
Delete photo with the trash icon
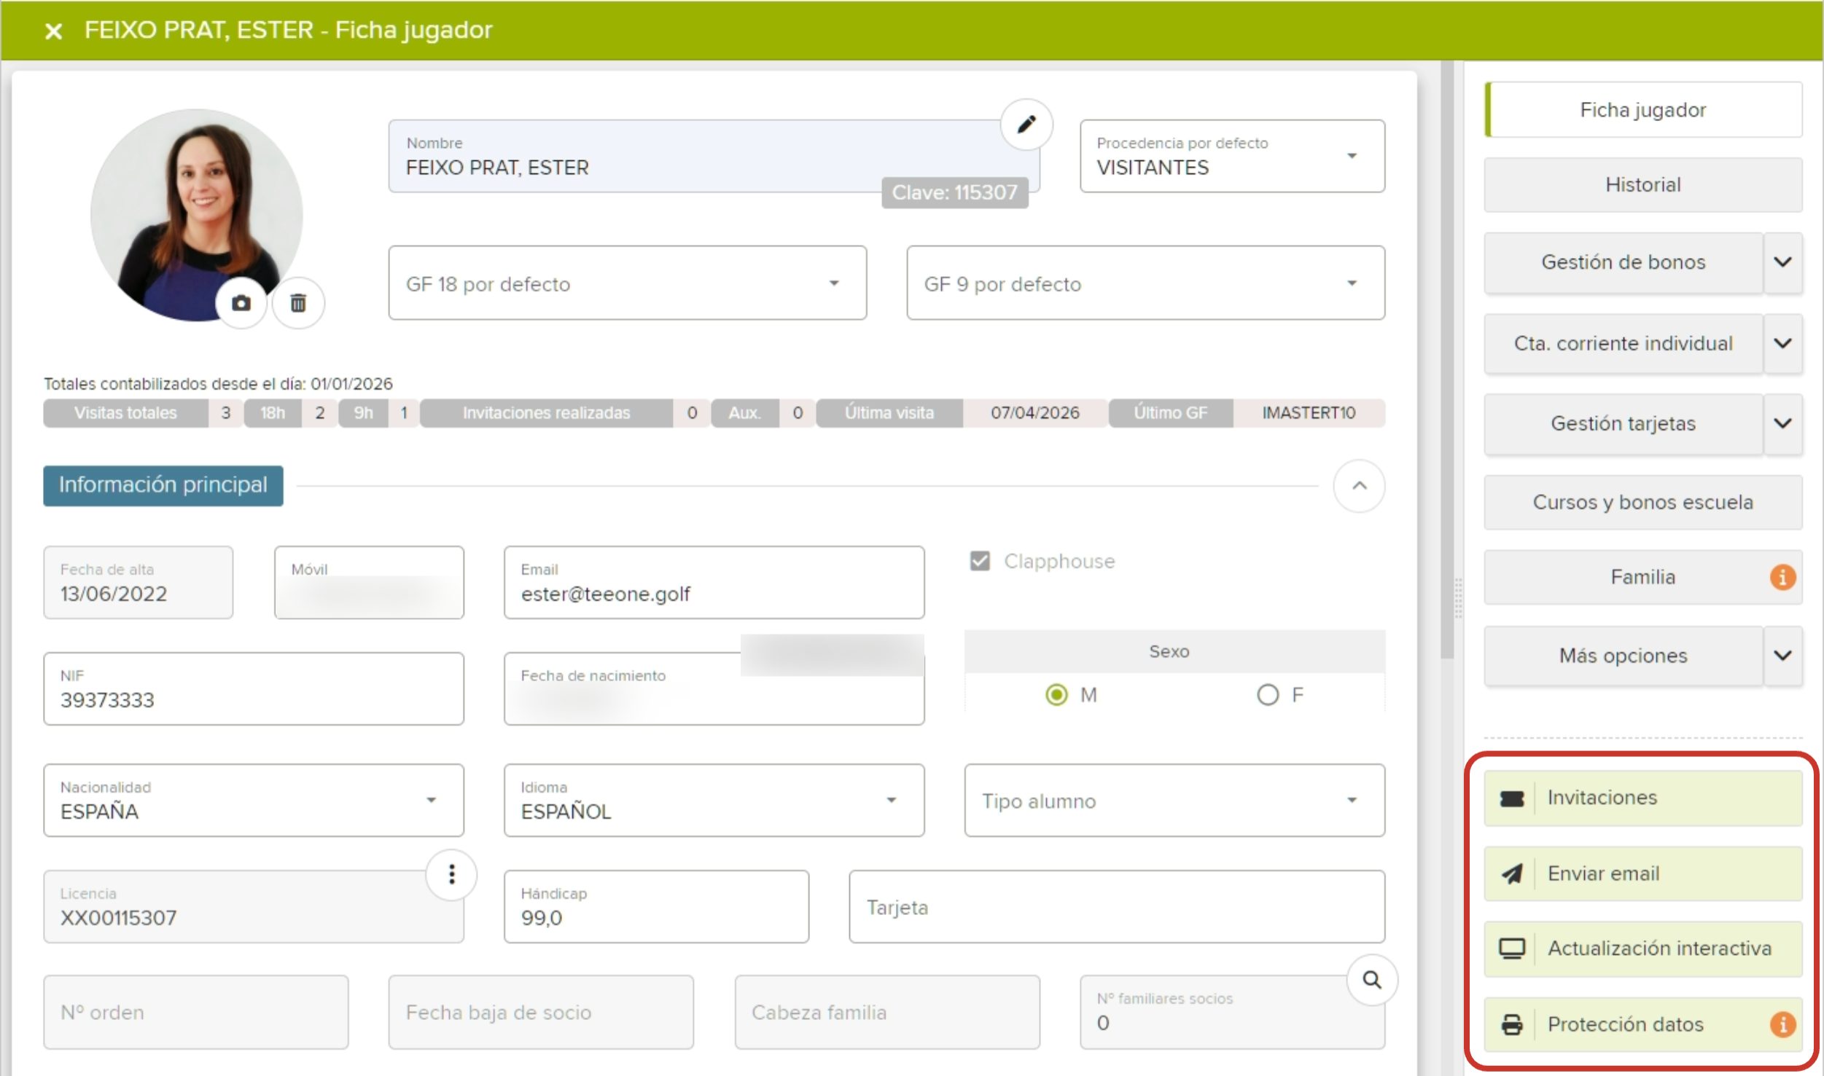[298, 303]
